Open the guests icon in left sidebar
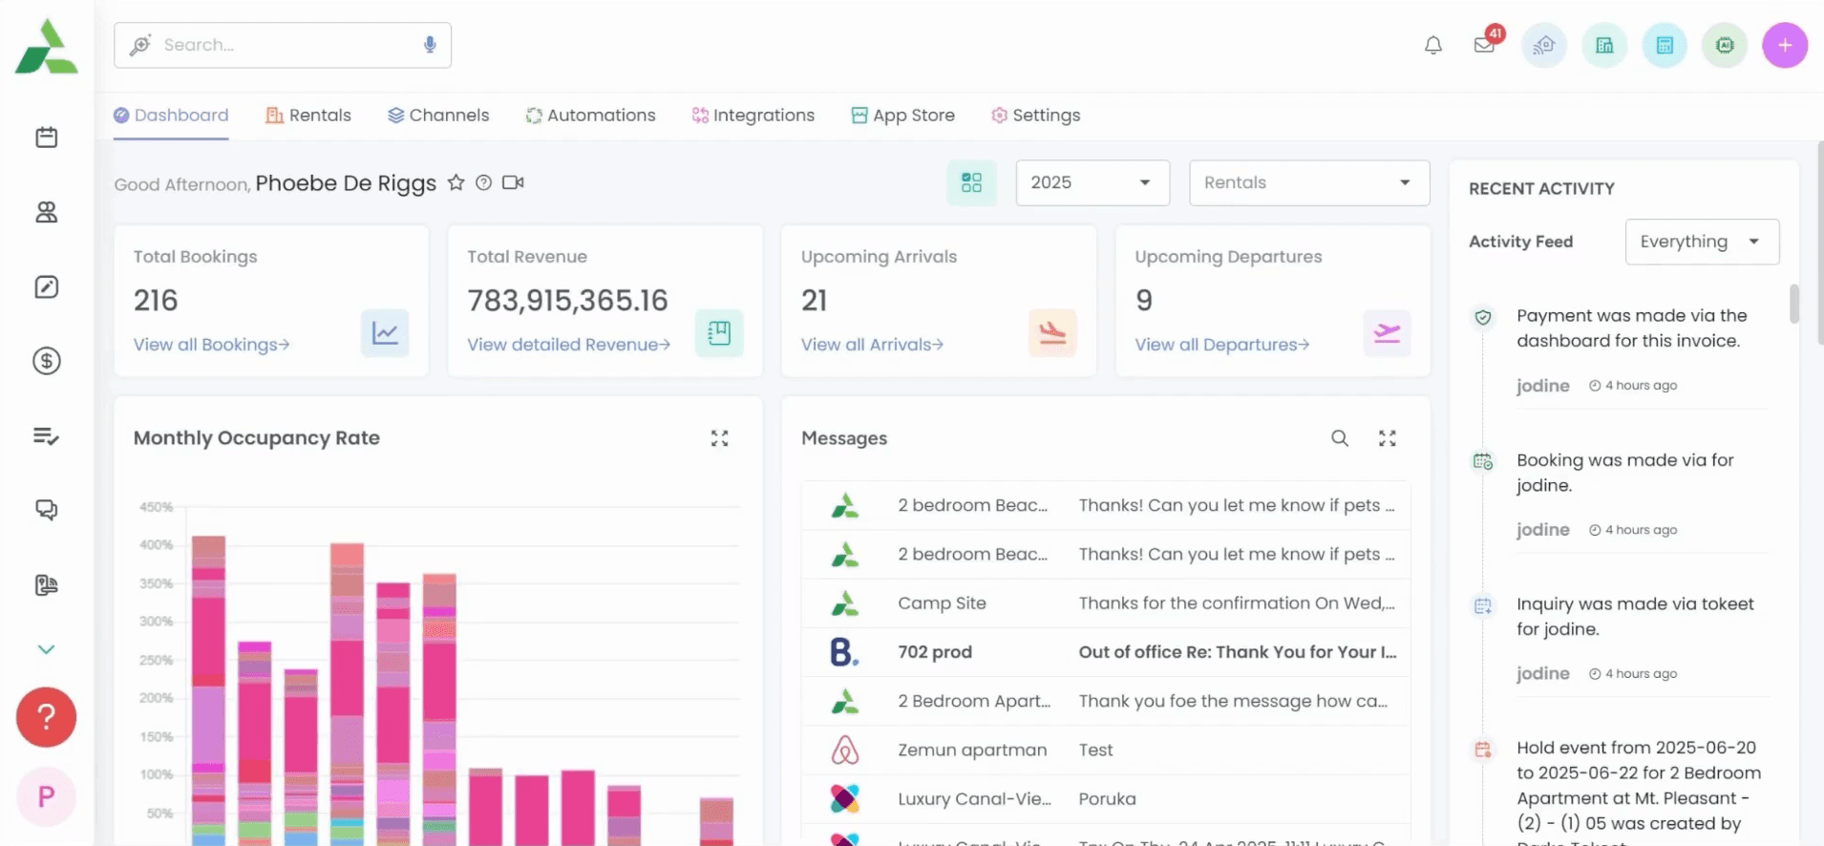The width and height of the screenshot is (1824, 846). pyautogui.click(x=46, y=212)
